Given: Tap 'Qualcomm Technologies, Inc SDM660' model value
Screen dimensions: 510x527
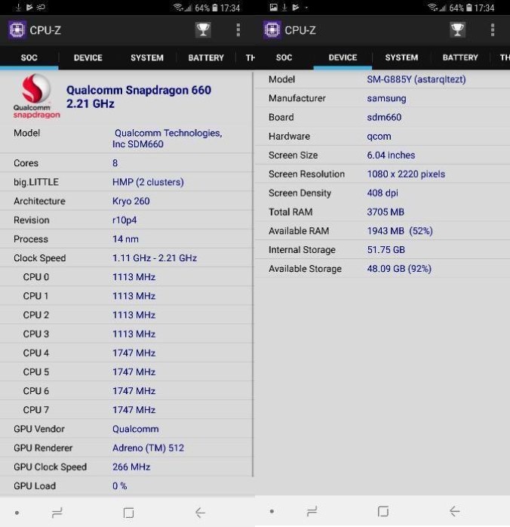Looking at the screenshot, I should (x=167, y=138).
